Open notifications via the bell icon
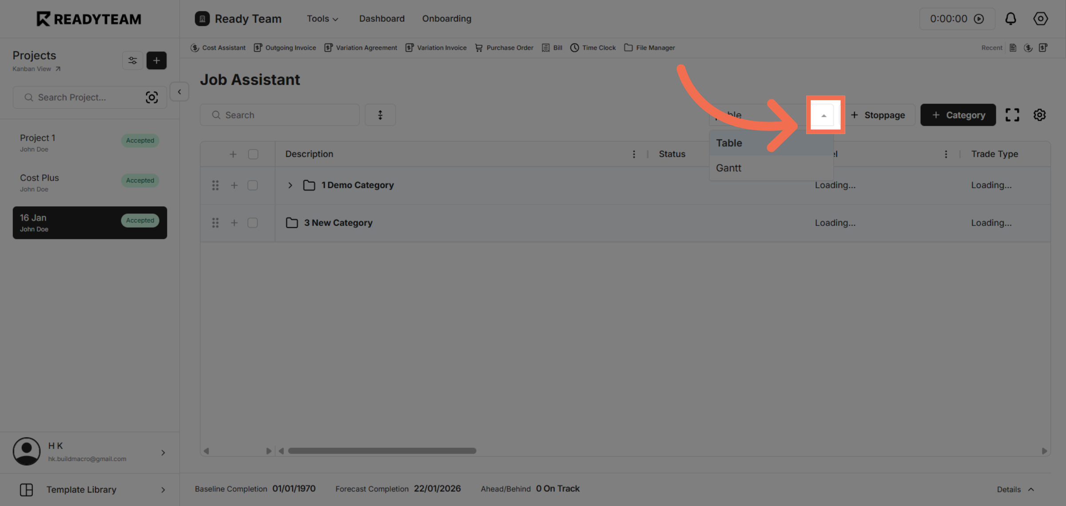The image size is (1066, 506). (x=1011, y=19)
